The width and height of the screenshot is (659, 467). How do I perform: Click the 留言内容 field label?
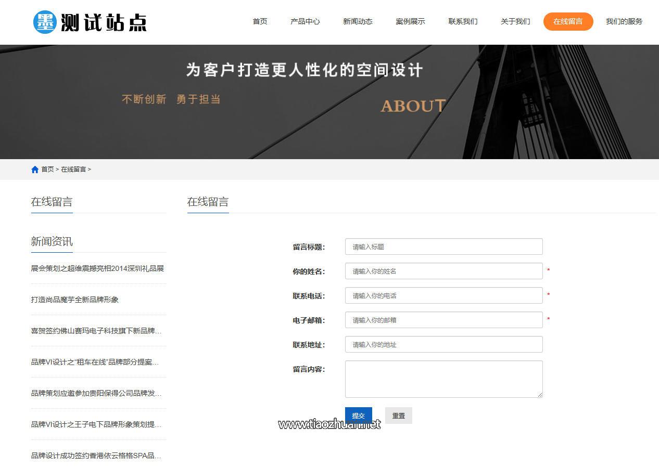pyautogui.click(x=309, y=369)
